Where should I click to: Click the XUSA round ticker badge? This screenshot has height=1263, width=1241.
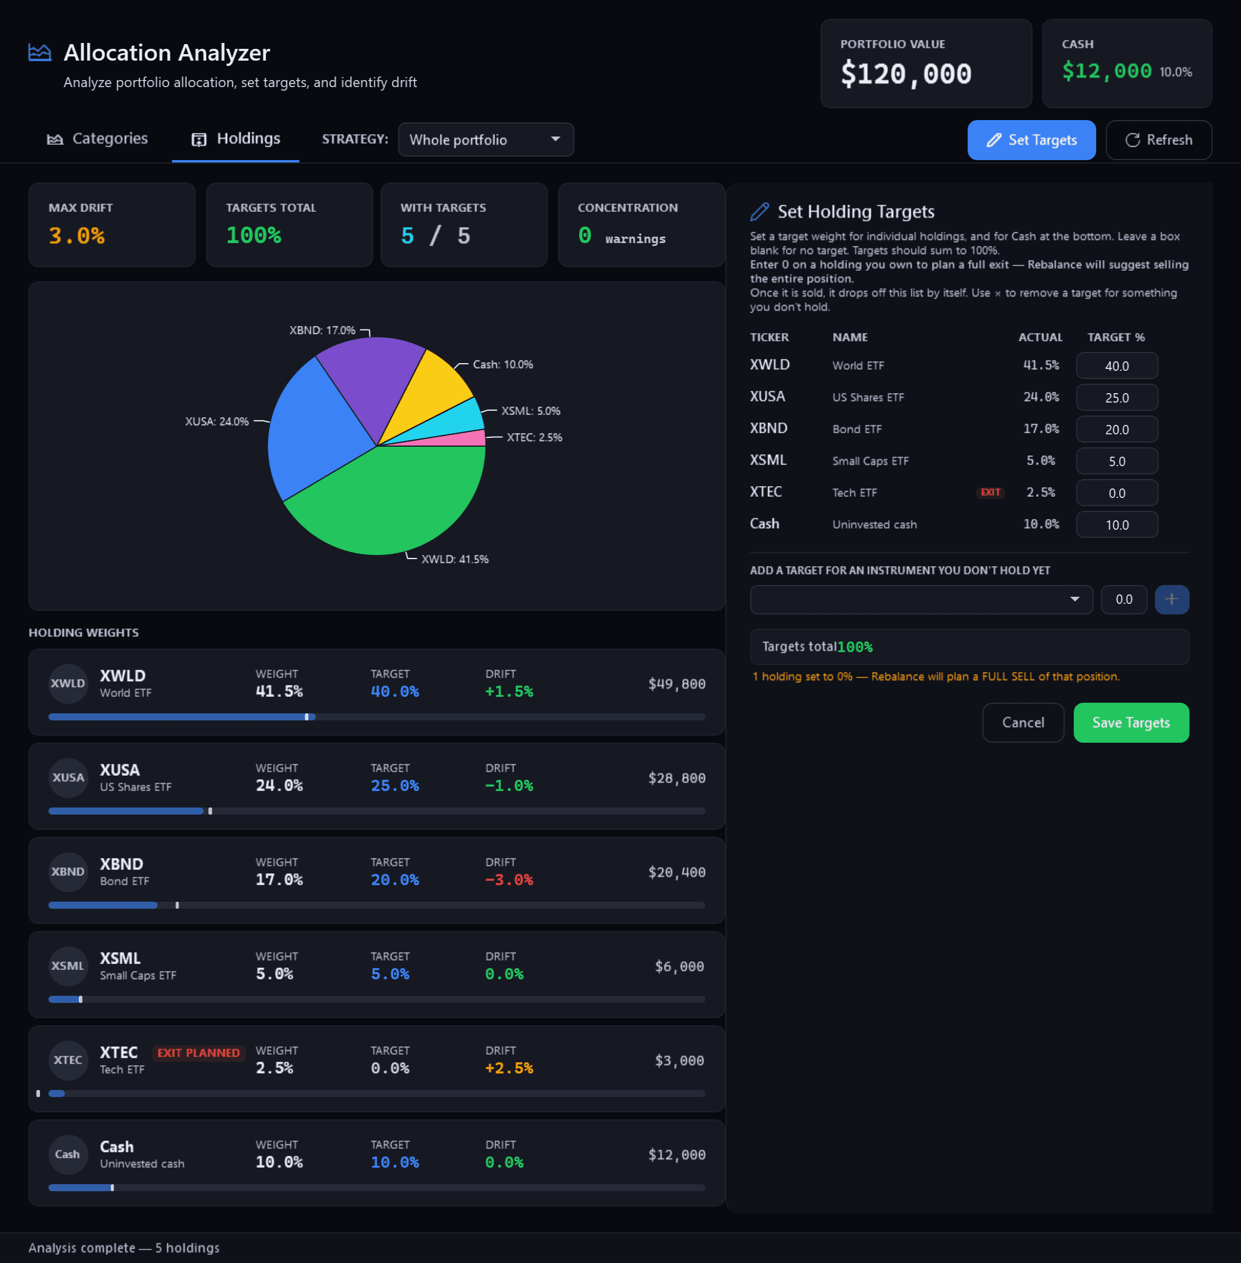pyautogui.click(x=68, y=777)
